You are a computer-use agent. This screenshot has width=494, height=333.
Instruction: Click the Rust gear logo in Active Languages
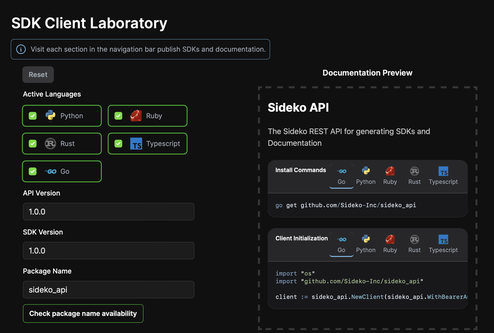(x=51, y=143)
